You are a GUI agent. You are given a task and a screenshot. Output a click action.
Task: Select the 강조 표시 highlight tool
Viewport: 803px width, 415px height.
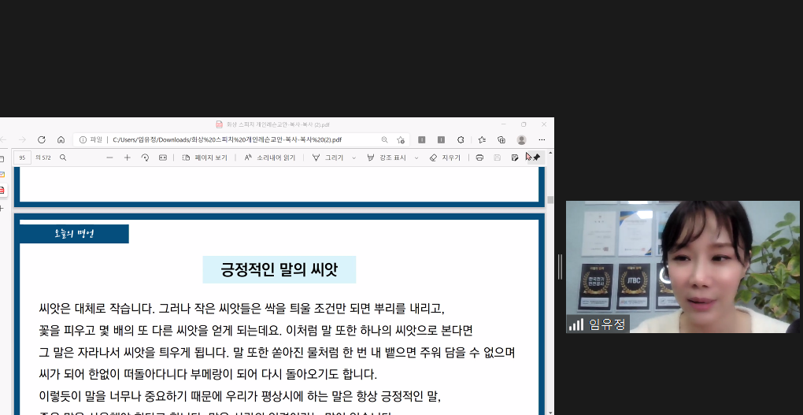[x=386, y=157]
